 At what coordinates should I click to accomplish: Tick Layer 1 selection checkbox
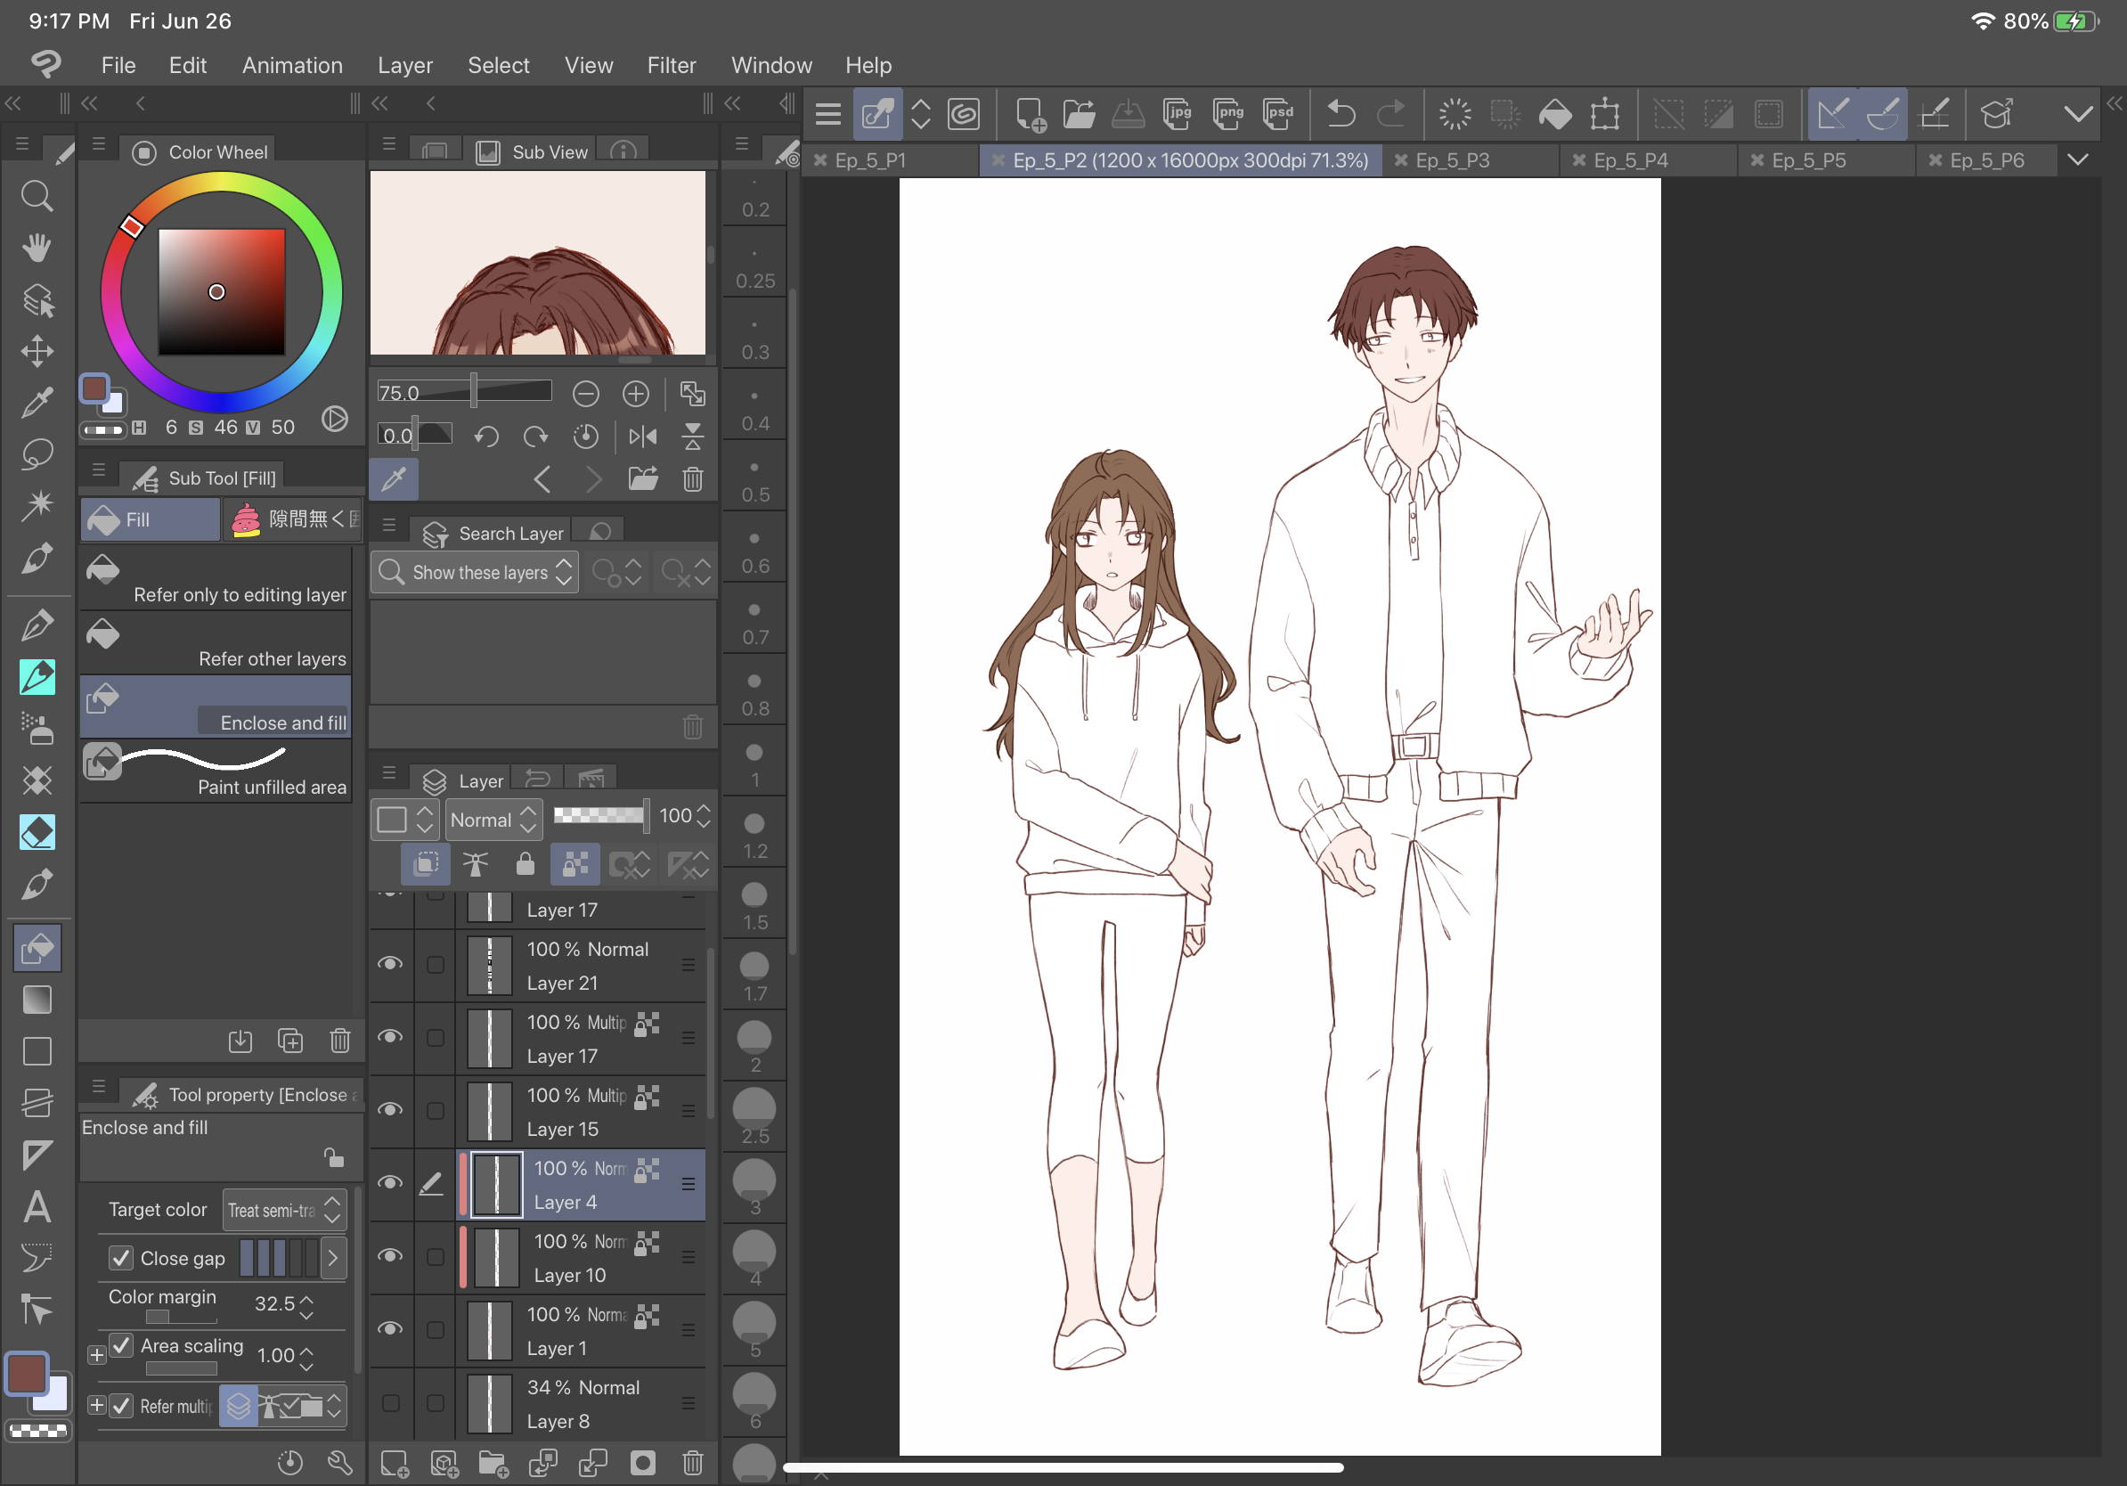[435, 1329]
